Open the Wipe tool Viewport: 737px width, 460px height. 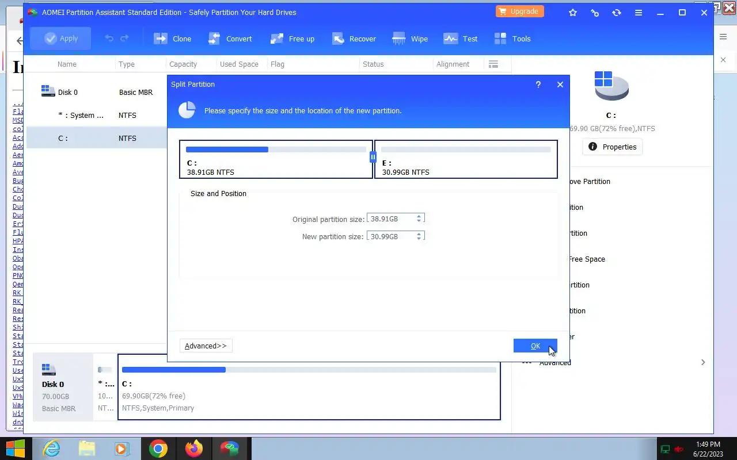(409, 39)
